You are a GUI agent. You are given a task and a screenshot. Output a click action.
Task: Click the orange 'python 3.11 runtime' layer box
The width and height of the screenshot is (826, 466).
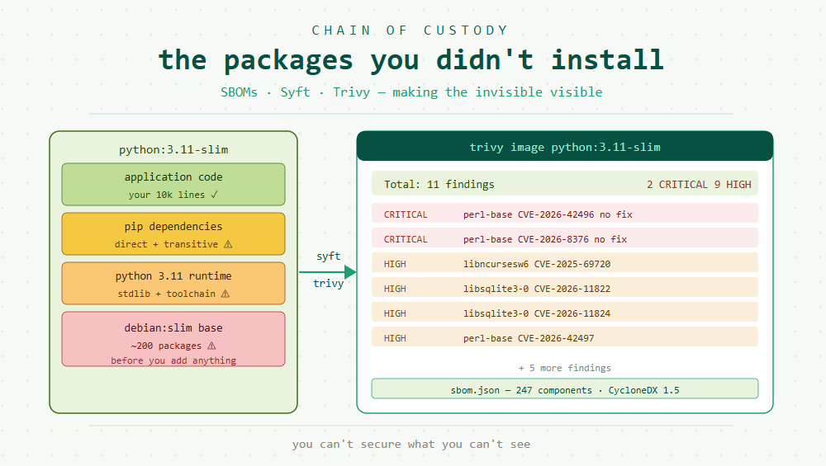pos(173,283)
